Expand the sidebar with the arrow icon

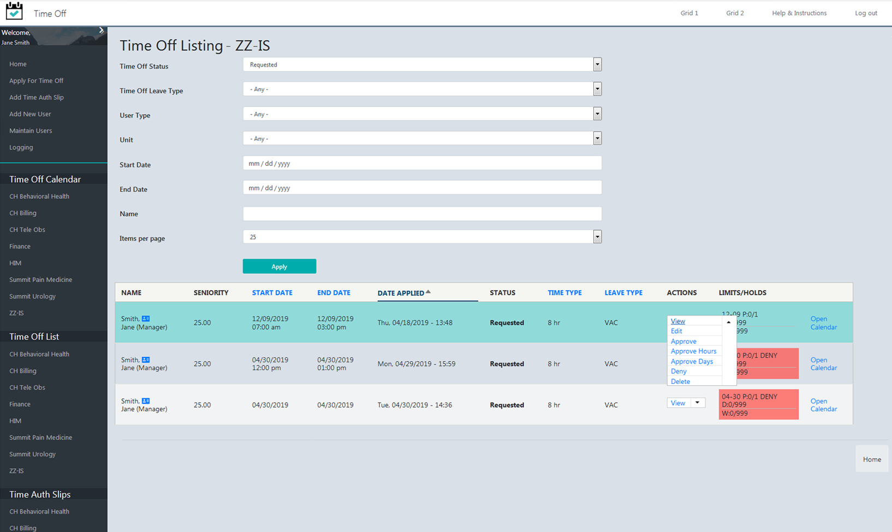(100, 31)
